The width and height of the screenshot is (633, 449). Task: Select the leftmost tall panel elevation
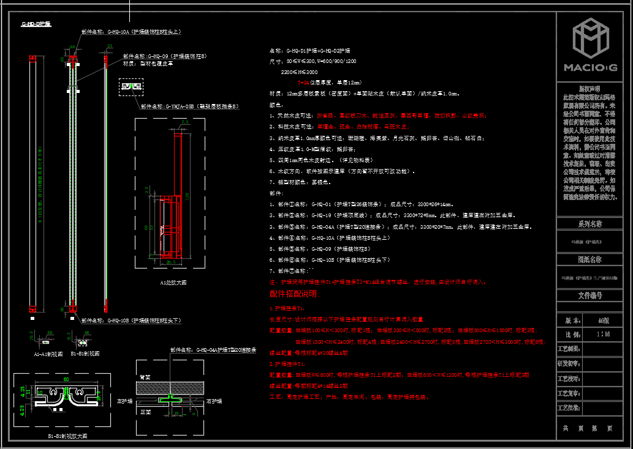click(33, 184)
